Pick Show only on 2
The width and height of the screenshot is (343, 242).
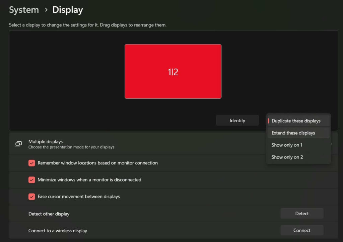click(x=298, y=157)
